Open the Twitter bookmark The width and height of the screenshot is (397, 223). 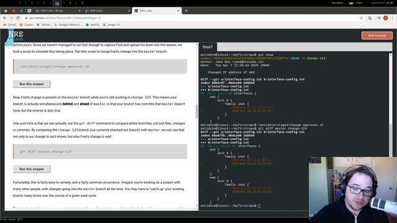pos(43,25)
